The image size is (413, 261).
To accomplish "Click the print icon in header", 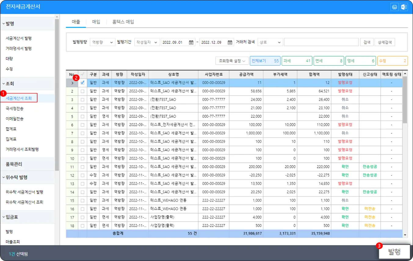I will tap(395, 7).
